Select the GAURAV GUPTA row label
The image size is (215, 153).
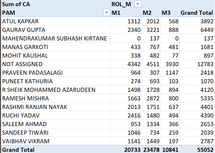[x=24, y=30]
